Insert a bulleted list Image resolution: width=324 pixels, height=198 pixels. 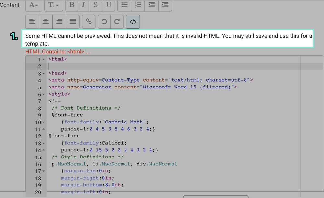[125, 5]
